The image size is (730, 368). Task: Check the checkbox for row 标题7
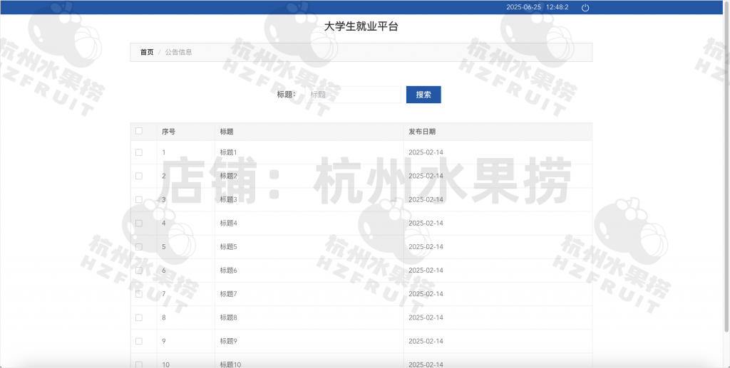coord(139,294)
